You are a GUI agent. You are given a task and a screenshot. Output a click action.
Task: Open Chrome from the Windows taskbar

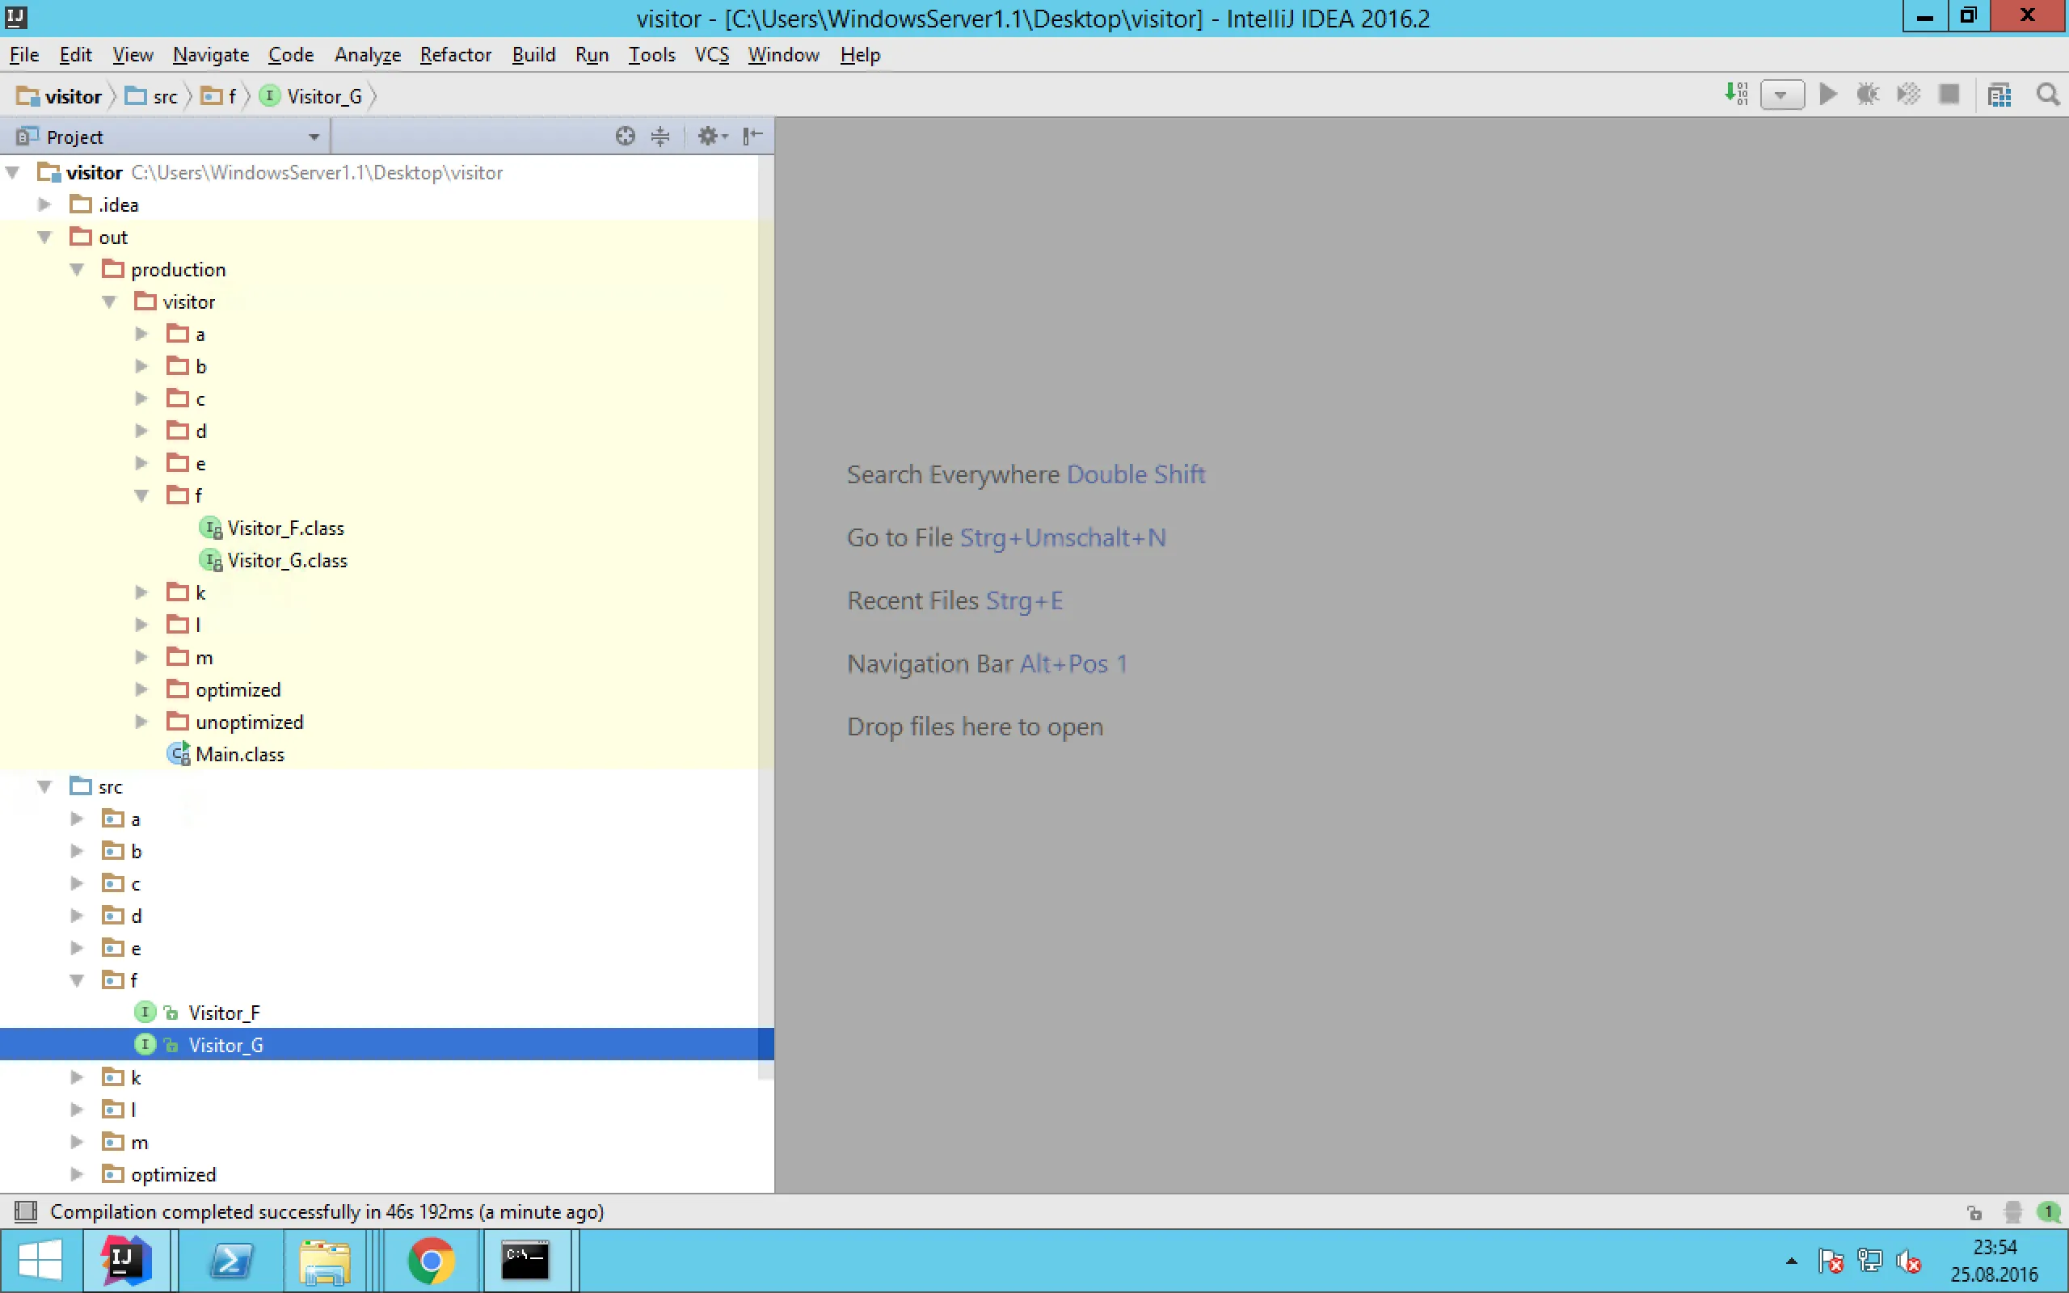coord(430,1261)
